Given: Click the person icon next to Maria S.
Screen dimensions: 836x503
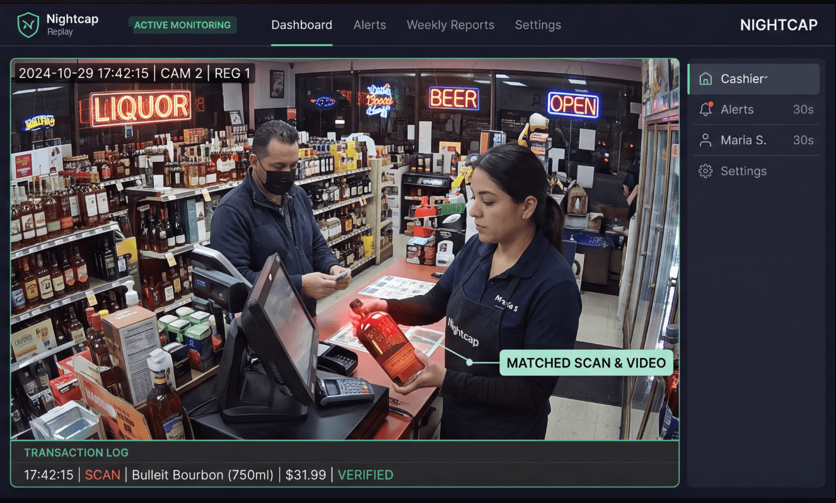Looking at the screenshot, I should [x=705, y=141].
